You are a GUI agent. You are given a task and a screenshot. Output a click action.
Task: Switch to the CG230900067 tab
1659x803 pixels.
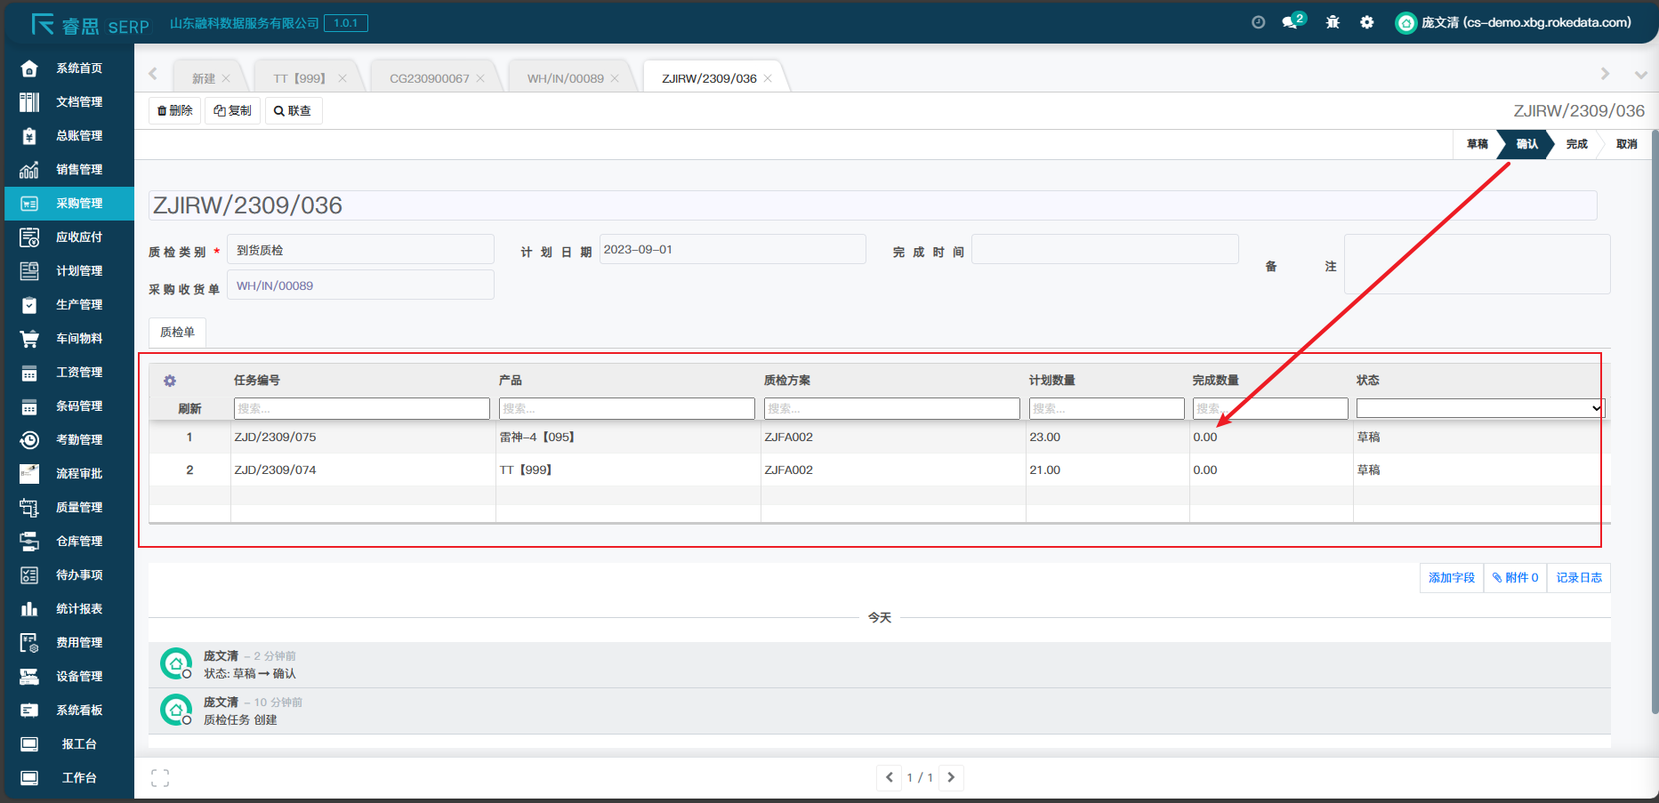(429, 78)
